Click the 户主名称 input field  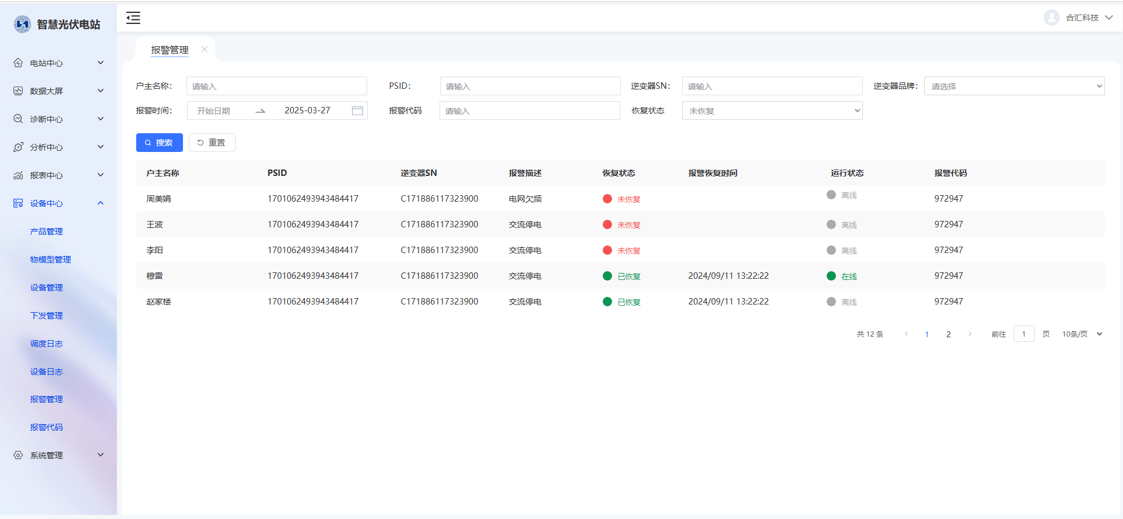(277, 86)
